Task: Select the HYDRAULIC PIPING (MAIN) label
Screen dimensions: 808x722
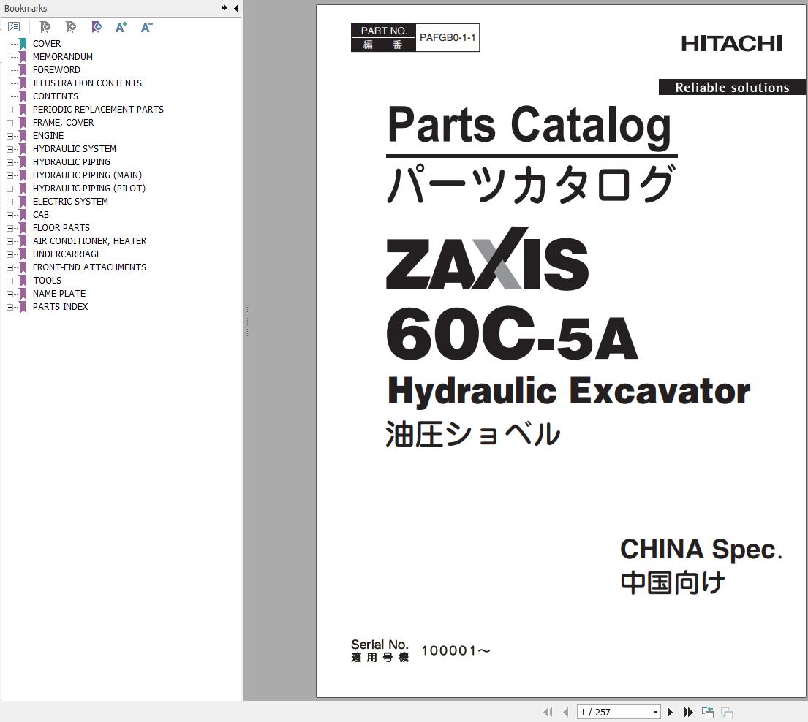Action: (87, 175)
